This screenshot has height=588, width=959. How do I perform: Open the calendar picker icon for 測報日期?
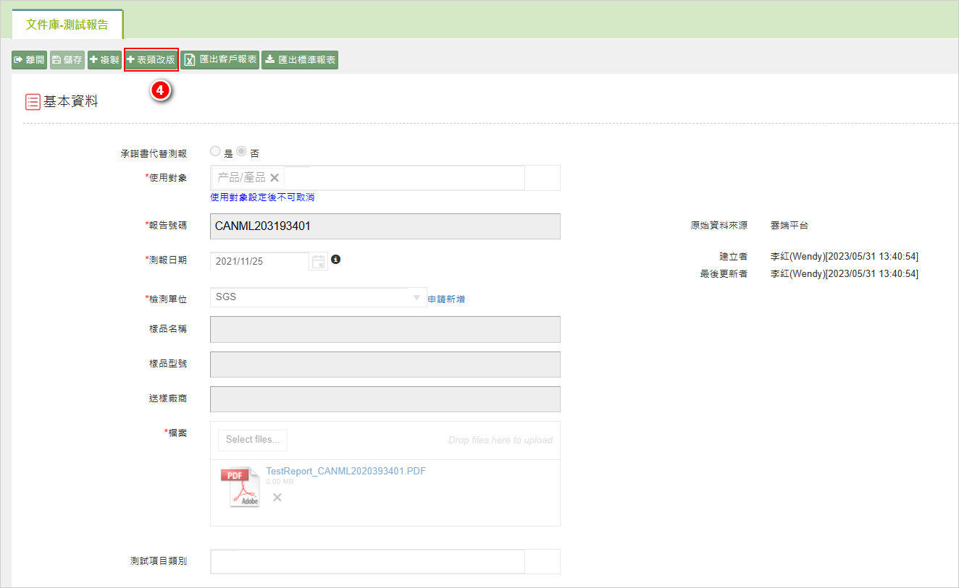(x=318, y=262)
